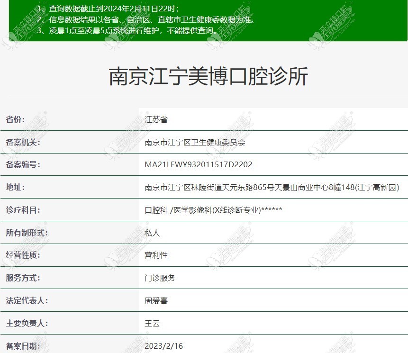
Task: Select the address 南京市江宁区秣陵街道天元东路865号
Action: click(209, 187)
